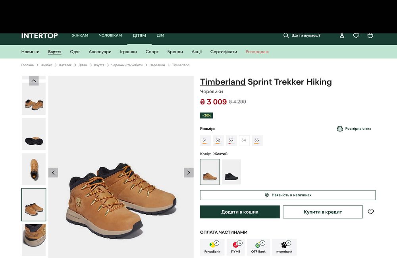Go to Розпродаж category
The height and width of the screenshot is (258, 397).
[257, 52]
